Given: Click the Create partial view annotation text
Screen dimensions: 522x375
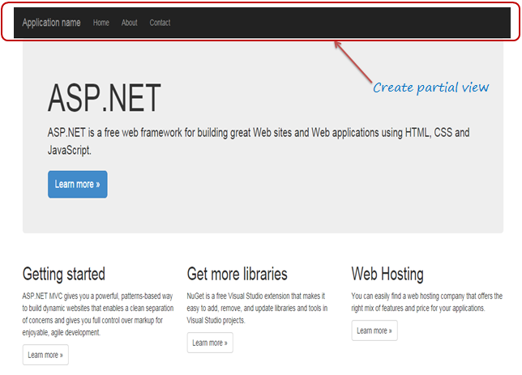Looking at the screenshot, I should tap(430, 87).
